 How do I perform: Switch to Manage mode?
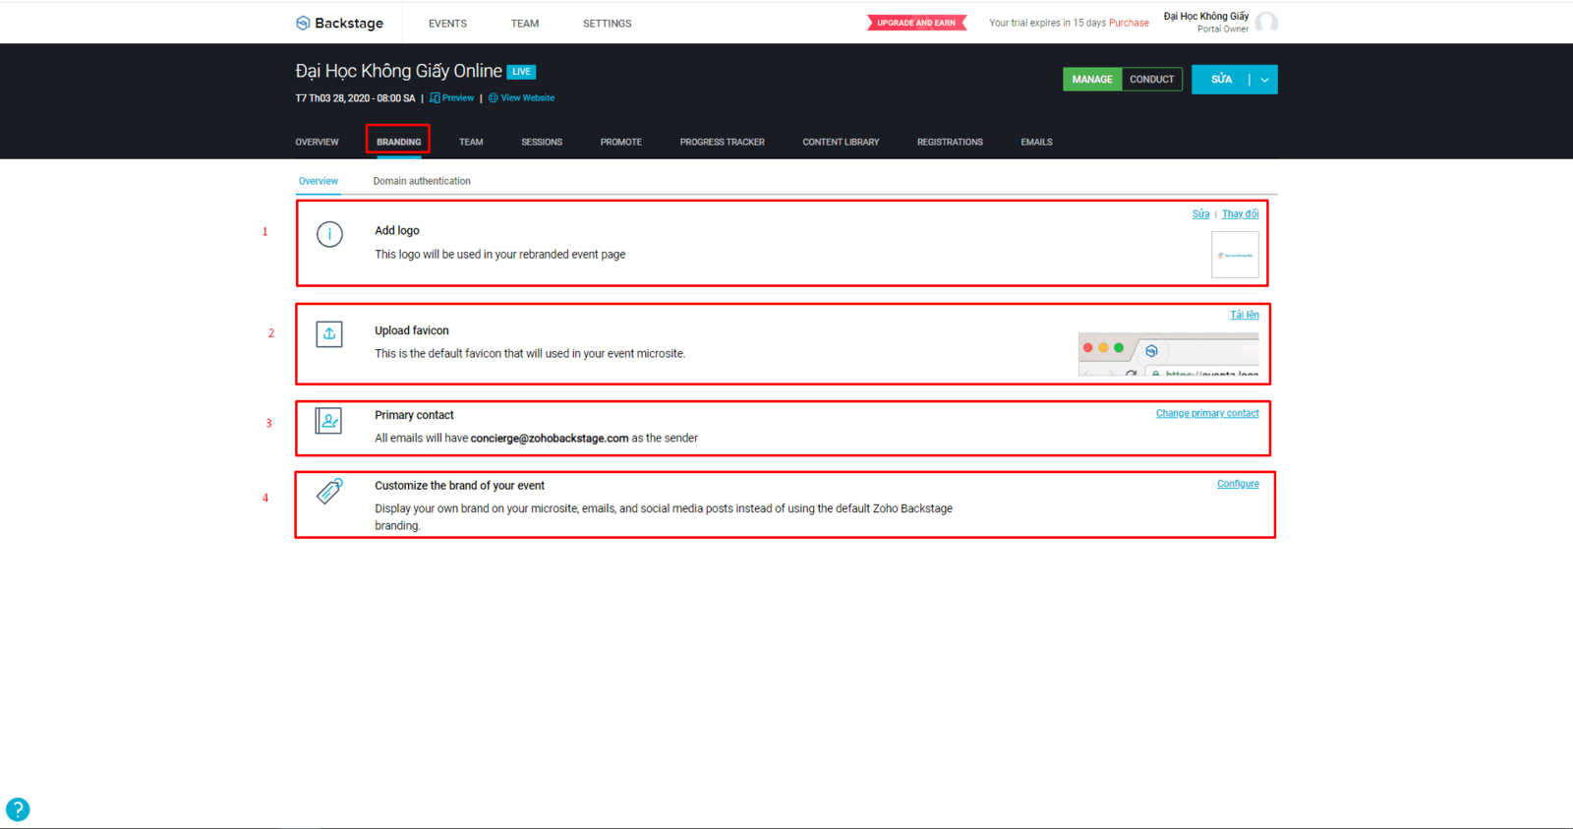point(1091,80)
